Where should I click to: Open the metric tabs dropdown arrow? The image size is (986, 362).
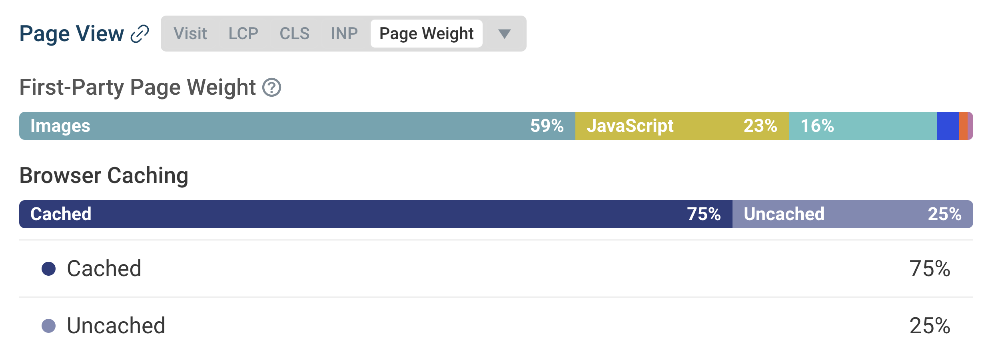click(504, 34)
